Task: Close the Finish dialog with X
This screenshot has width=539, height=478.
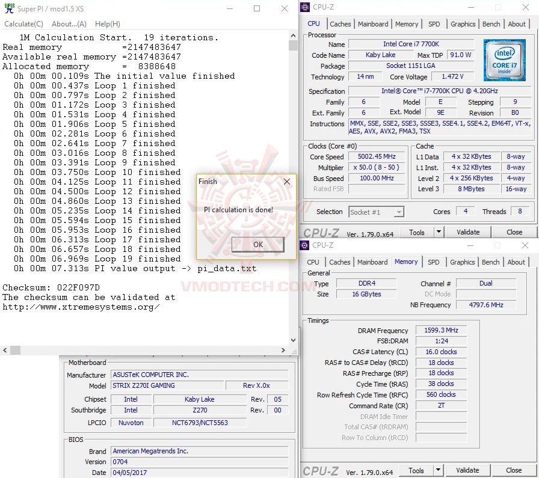Action: [x=287, y=182]
